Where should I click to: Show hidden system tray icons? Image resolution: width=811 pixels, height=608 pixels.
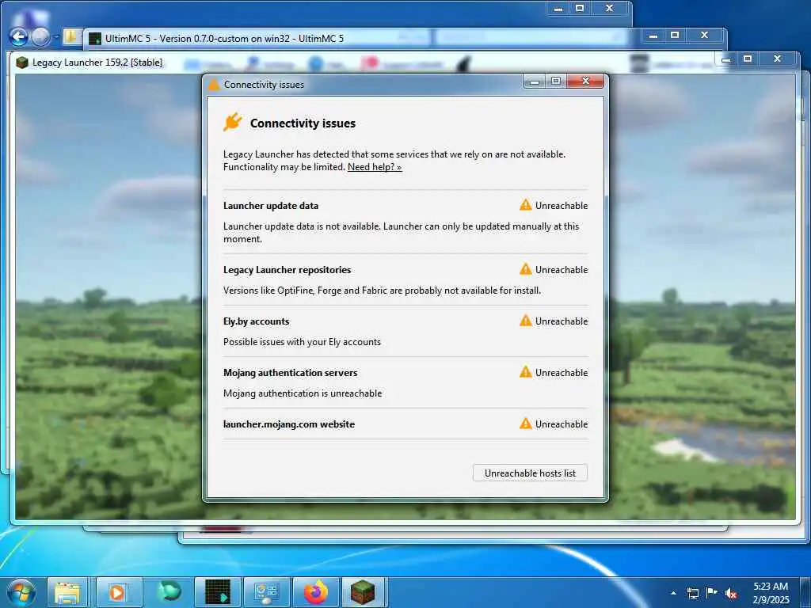click(673, 593)
